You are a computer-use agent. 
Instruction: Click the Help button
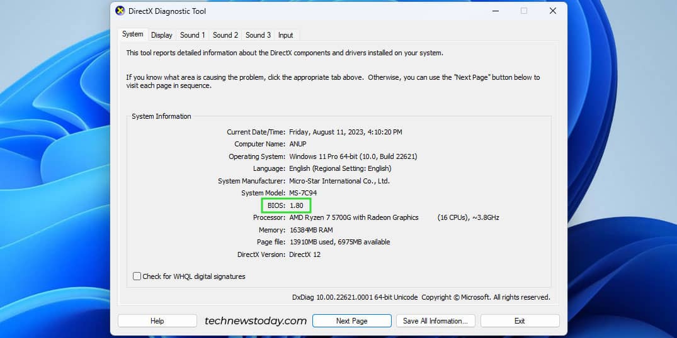(x=157, y=321)
